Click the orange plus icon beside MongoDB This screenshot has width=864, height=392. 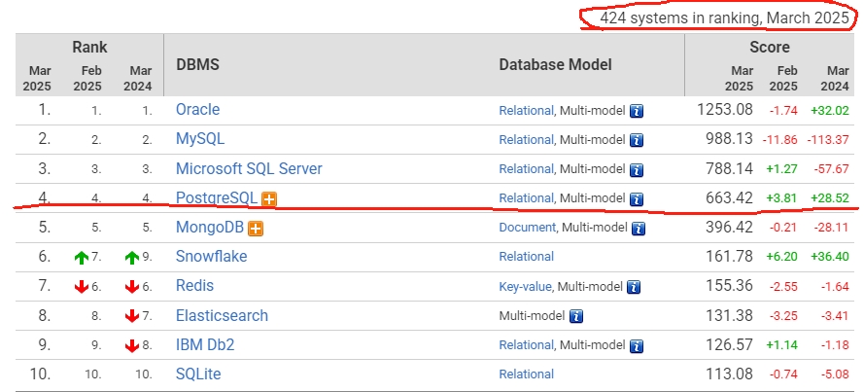256,229
